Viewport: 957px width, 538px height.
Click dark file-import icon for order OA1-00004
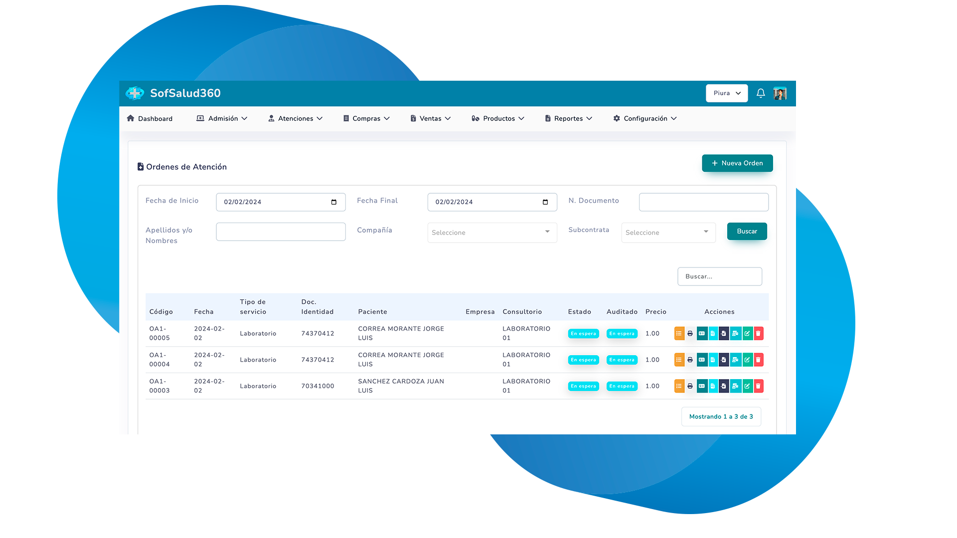(x=724, y=360)
